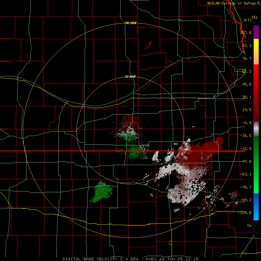Select the blue segment of velocity color bar
Viewport: 261px width, 261px height.
tap(256, 207)
